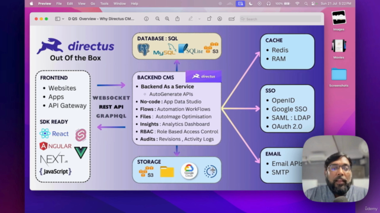Click "Flows : Automation WorkFlows" line
The image size is (380, 213).
tap(175, 109)
